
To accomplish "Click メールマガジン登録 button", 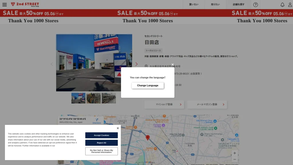I will coord(207,104).
